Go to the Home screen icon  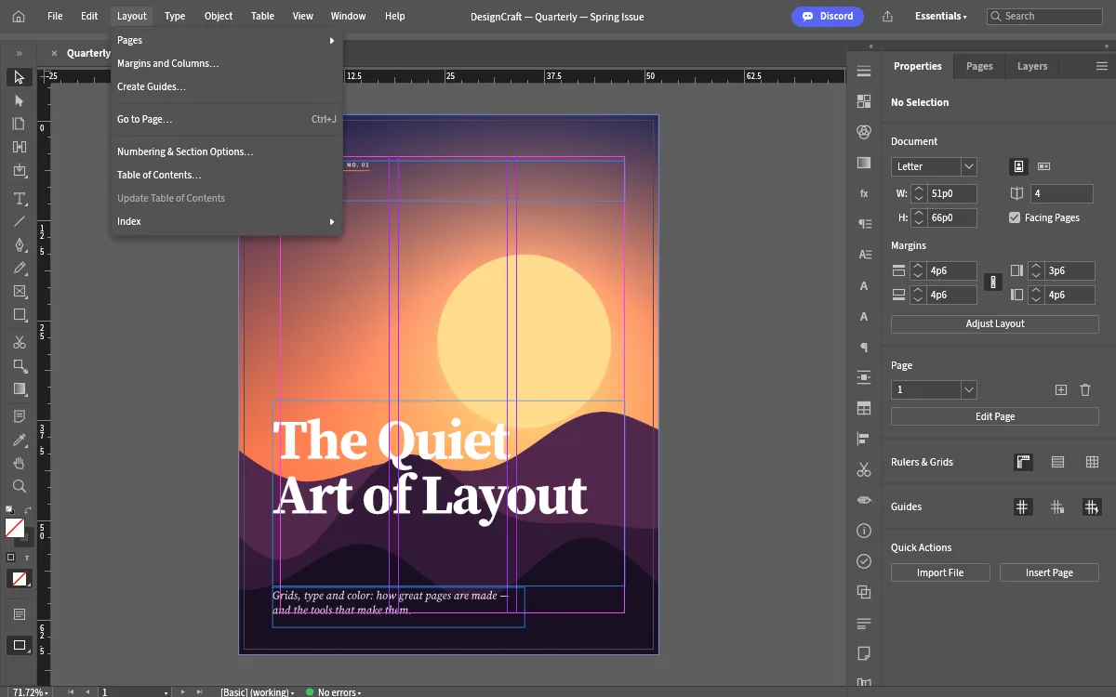(x=19, y=16)
